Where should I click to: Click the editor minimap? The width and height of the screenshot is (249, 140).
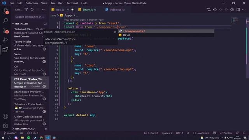point(235,20)
